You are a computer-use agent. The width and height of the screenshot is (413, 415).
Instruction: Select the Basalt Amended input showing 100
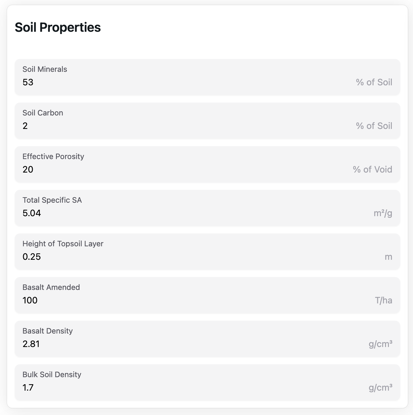tap(30, 301)
